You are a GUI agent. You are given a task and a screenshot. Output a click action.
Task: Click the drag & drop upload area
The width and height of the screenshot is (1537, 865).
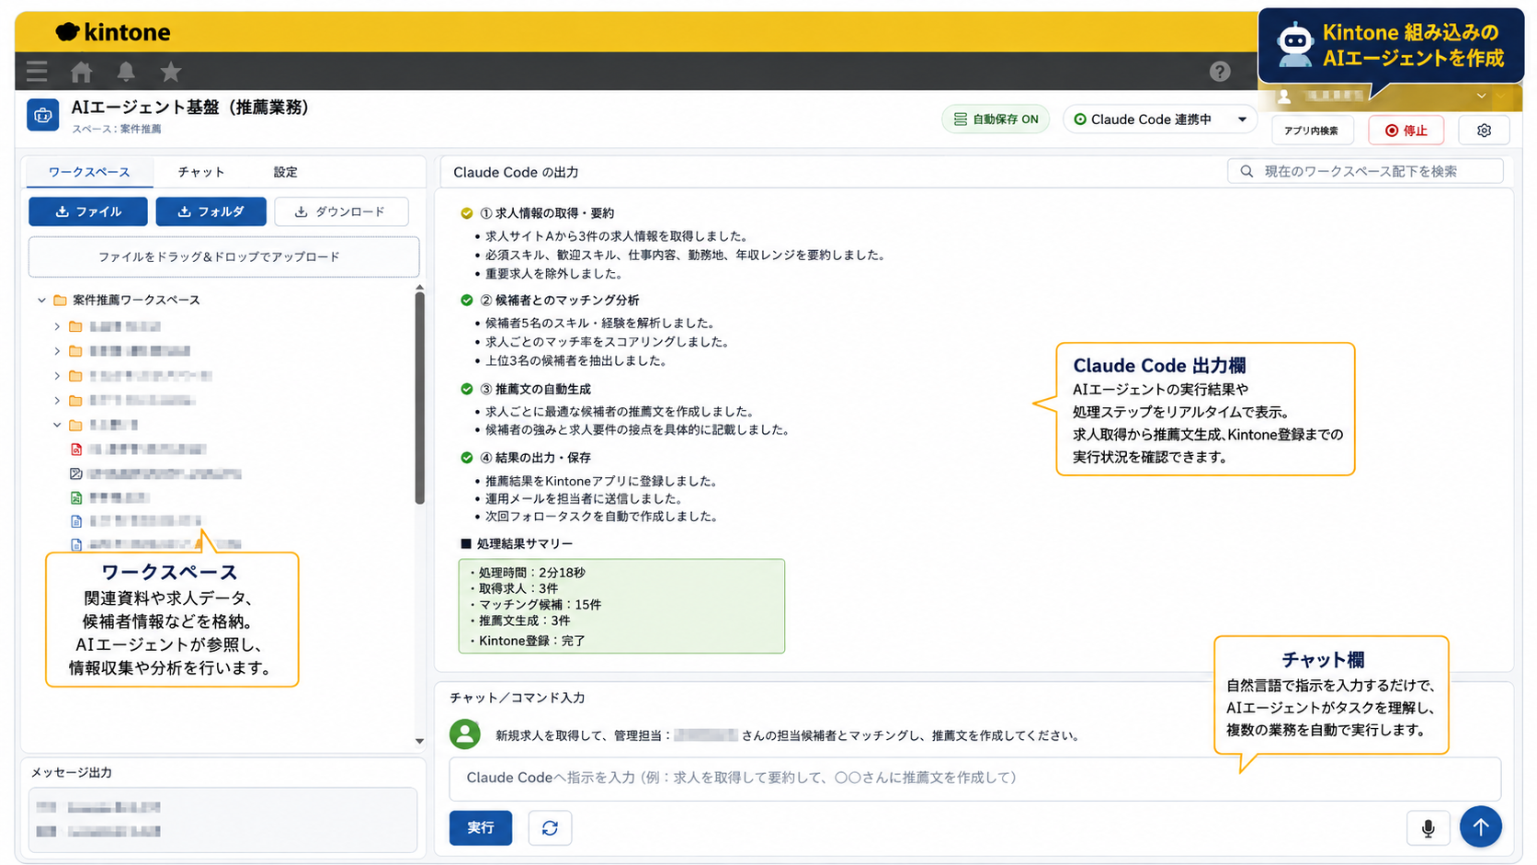[223, 256]
